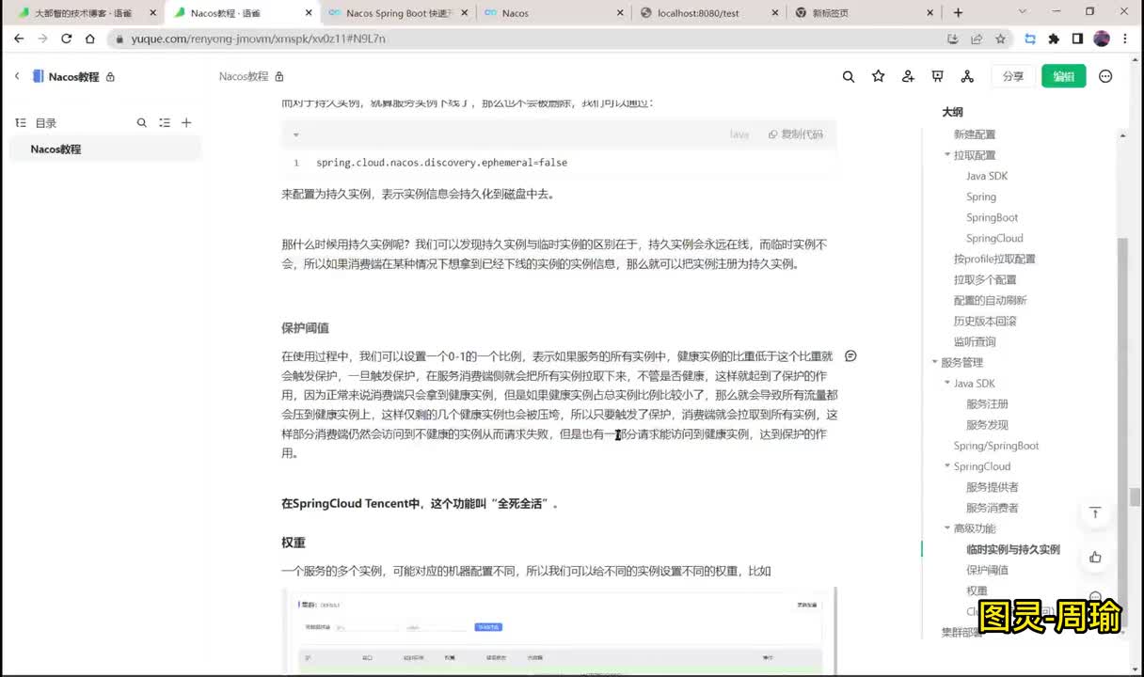Go back from the Nacos教程 knowledge base
The width and height of the screenshot is (1144, 677).
(x=16, y=76)
